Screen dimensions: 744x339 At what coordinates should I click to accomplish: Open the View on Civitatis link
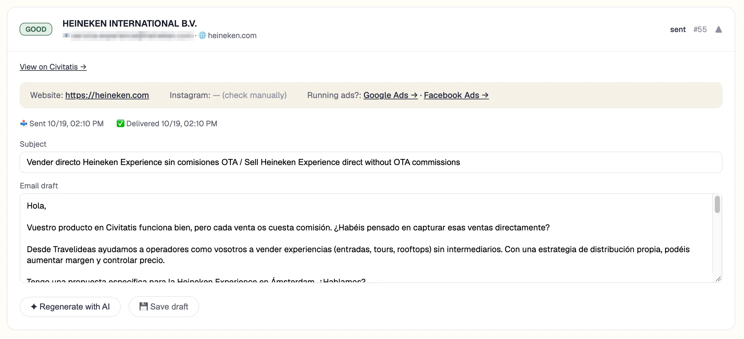tap(53, 67)
